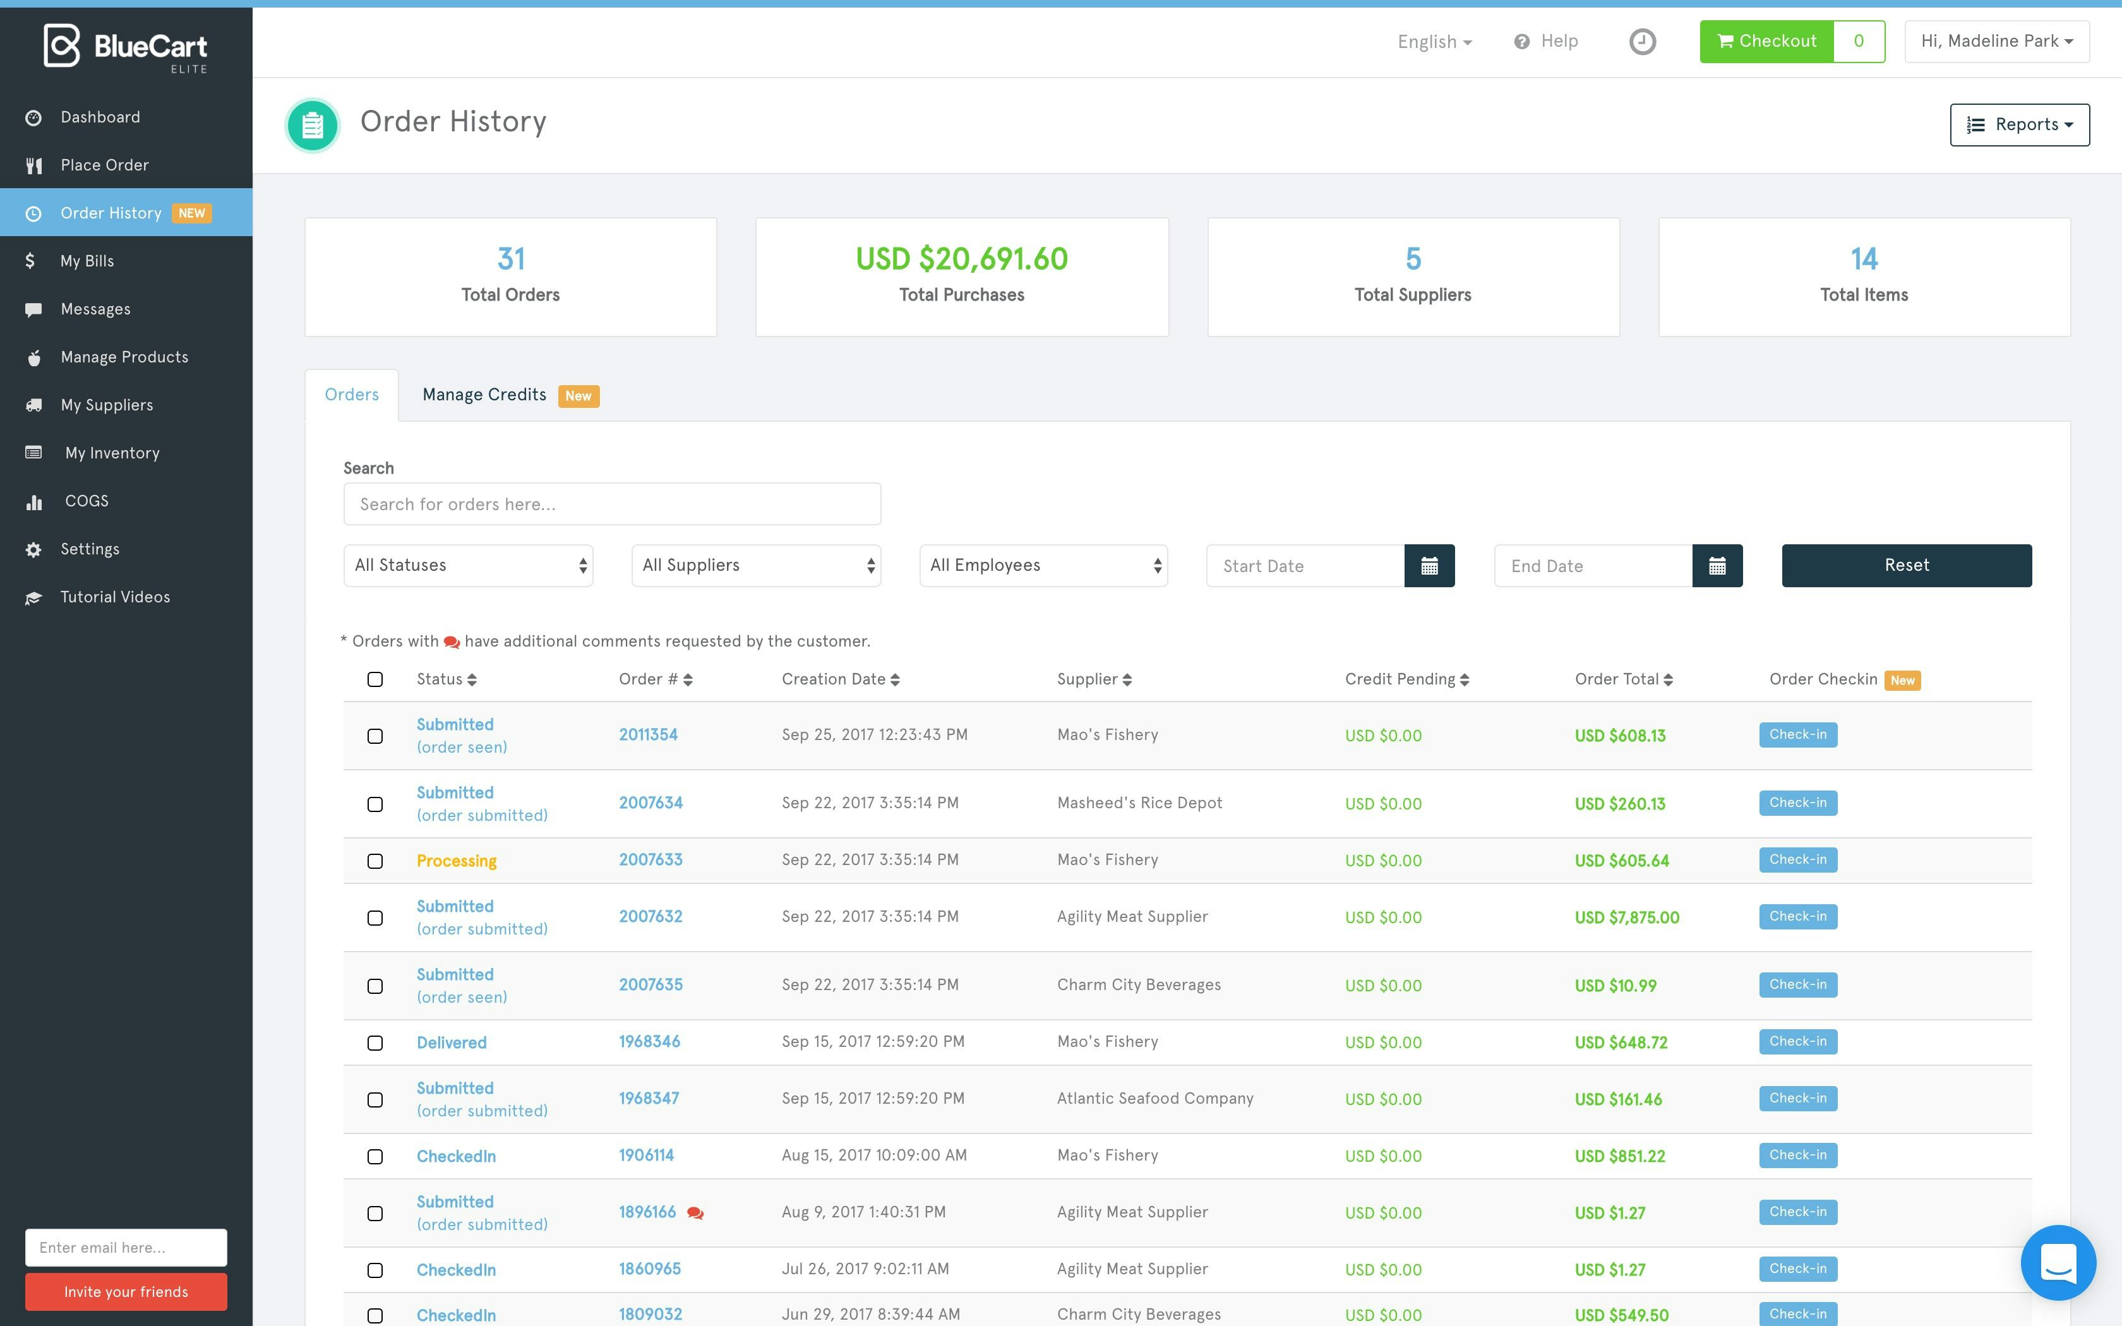The image size is (2122, 1326).
Task: Open the End Date calendar picker
Action: tap(1716, 566)
